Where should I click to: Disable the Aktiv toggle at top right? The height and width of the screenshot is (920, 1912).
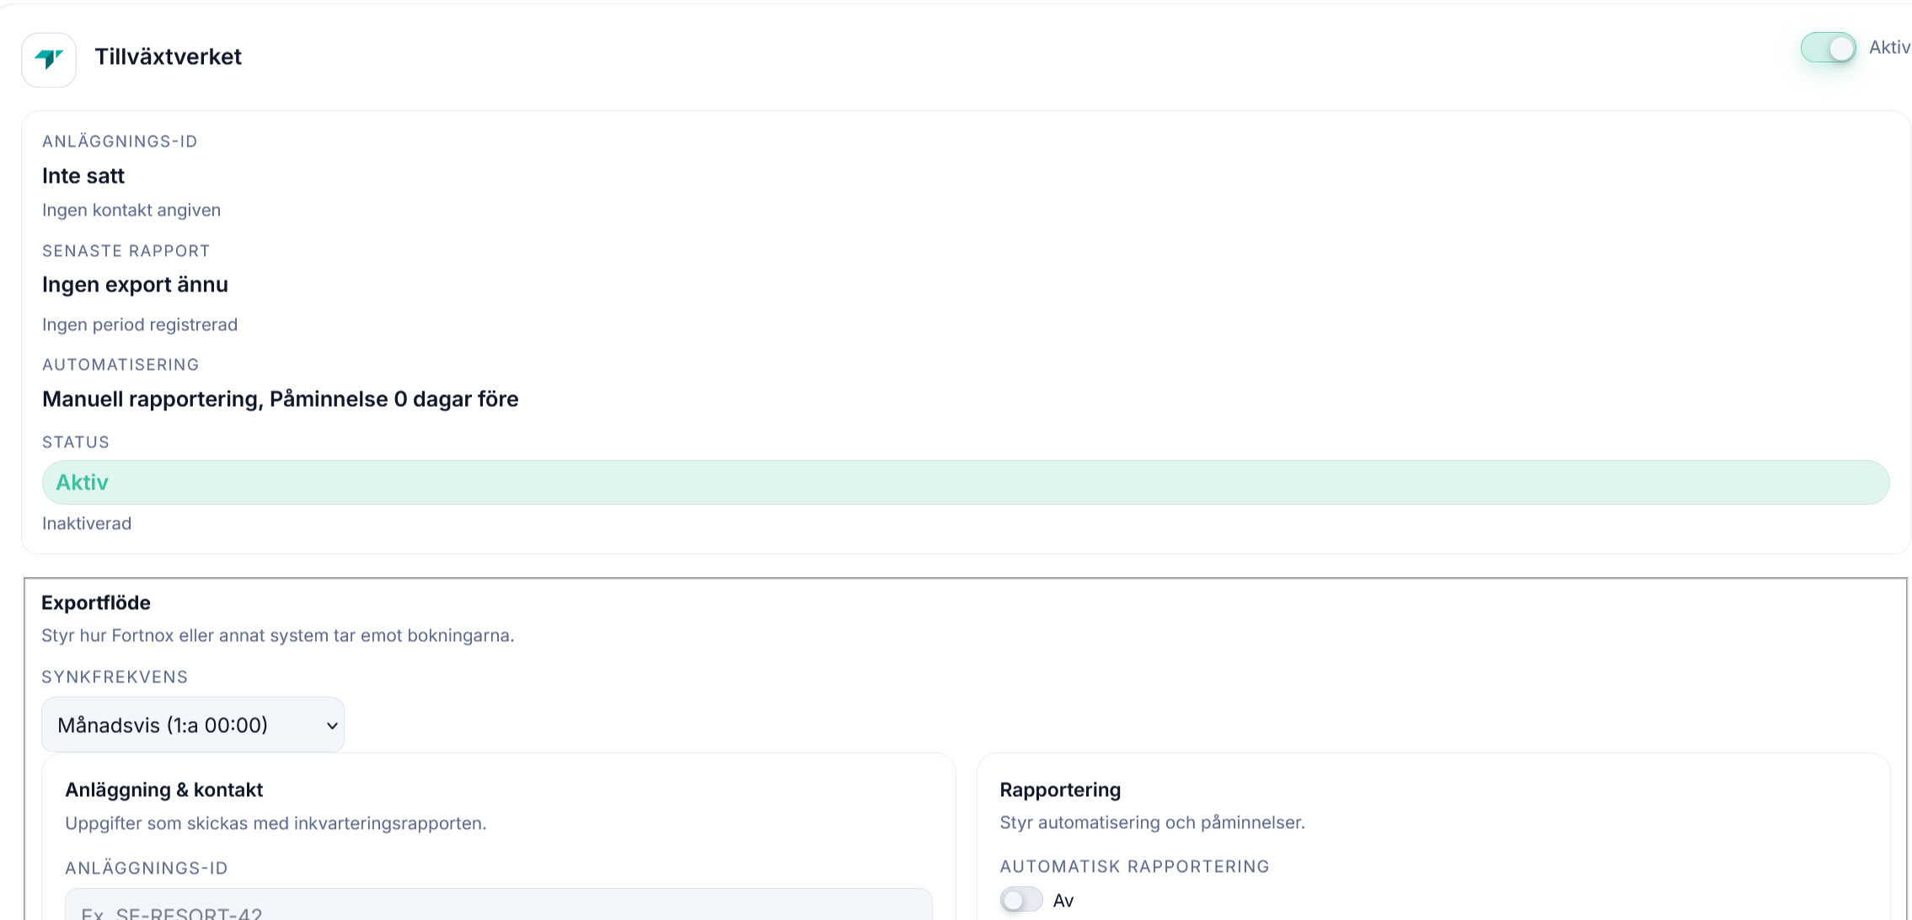point(1828,48)
